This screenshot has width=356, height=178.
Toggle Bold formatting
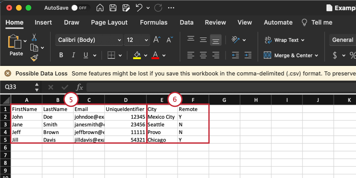pos(61,55)
